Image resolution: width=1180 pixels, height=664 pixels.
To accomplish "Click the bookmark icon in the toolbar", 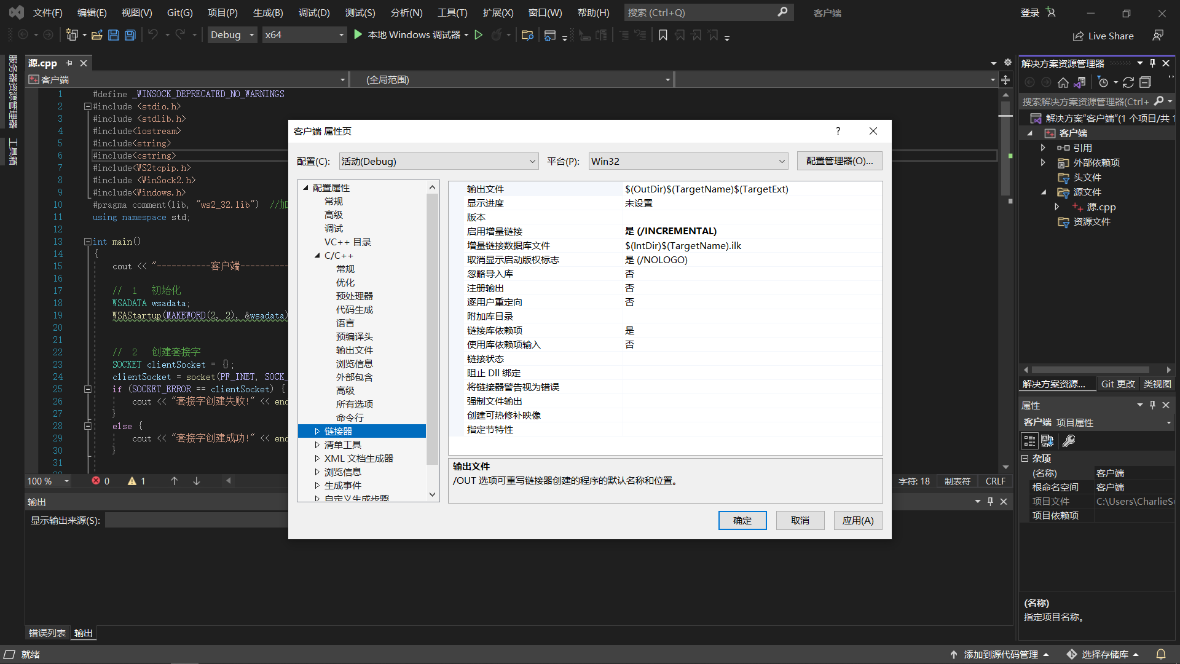I will point(663,35).
